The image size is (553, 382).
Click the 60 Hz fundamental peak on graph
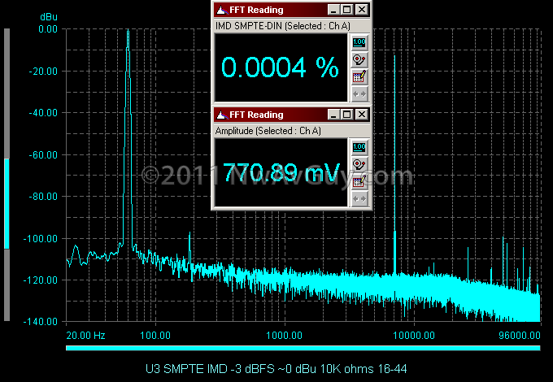128,137
